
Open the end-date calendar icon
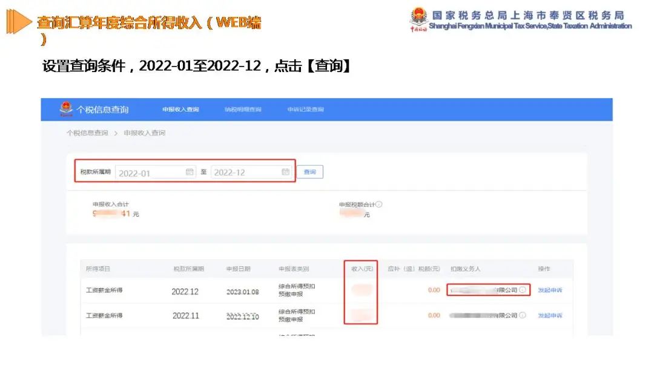(x=285, y=172)
